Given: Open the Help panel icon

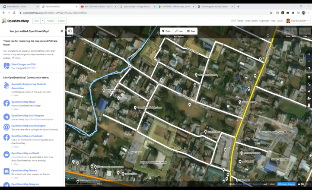Looking at the screenshot, I should 309,105.
